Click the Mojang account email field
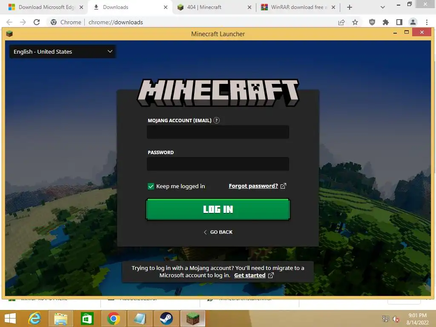This screenshot has height=327, width=436. [x=218, y=132]
